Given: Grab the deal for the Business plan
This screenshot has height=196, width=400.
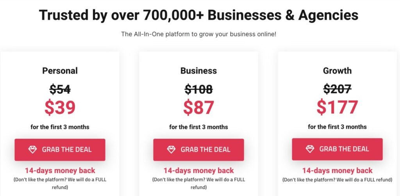Looking at the screenshot, I should (198, 150).
